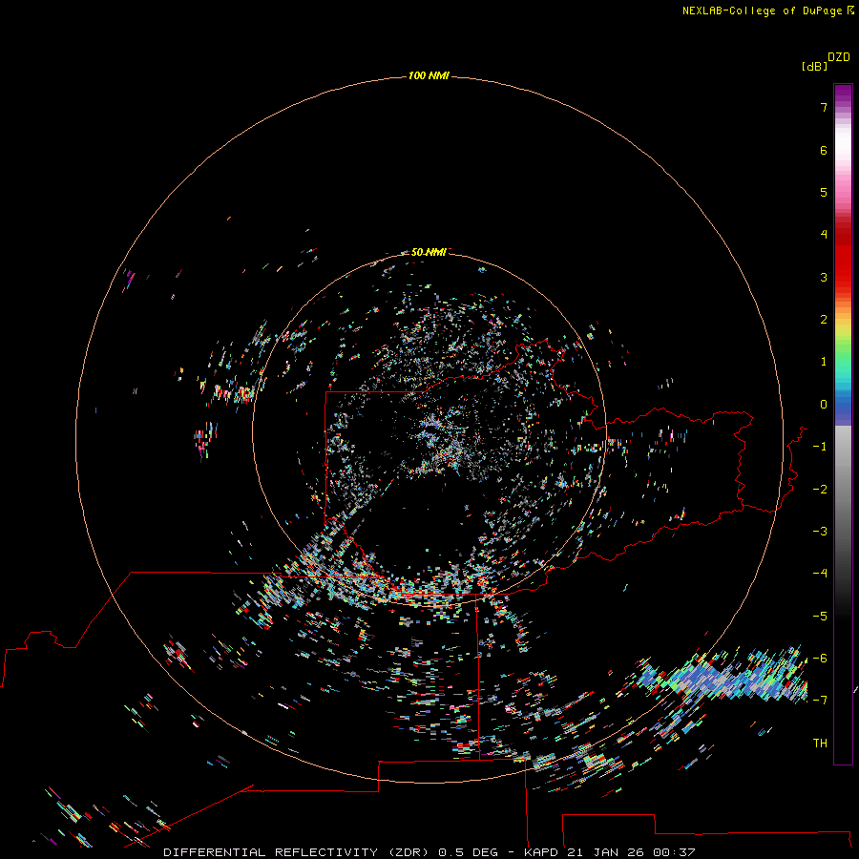Click the -2 dB value on the color scale
859x859 pixels.
pos(820,490)
